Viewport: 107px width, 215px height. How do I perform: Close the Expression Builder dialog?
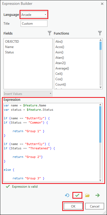tap(102, 4)
